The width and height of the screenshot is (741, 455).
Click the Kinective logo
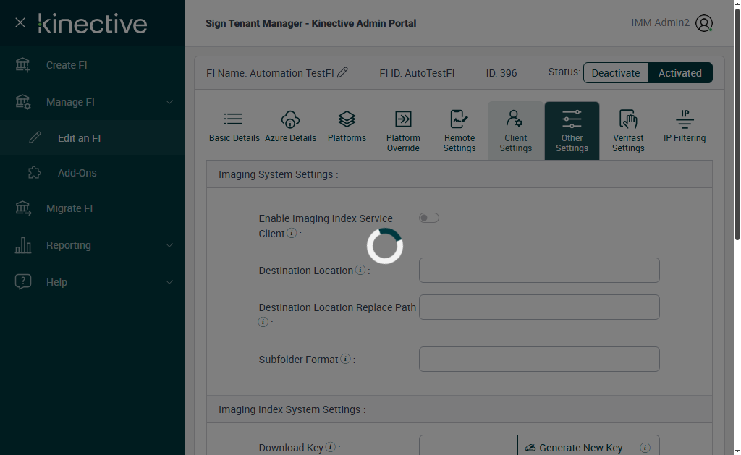click(x=93, y=23)
